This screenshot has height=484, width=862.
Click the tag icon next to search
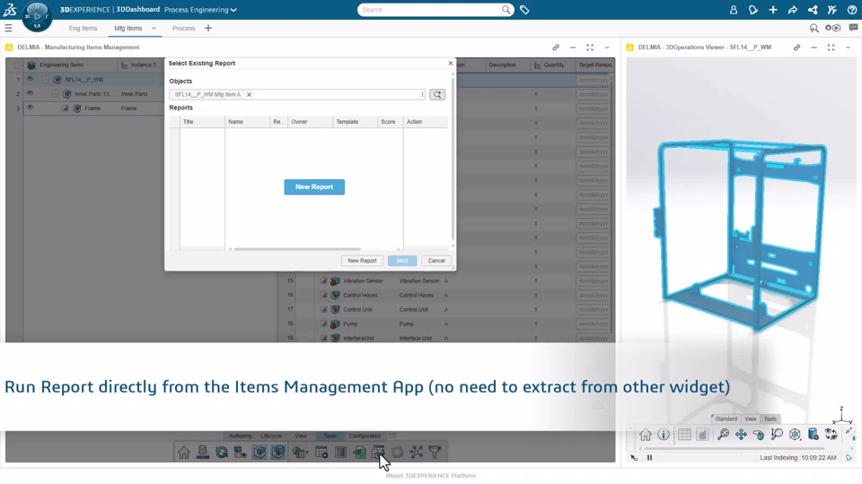pos(524,10)
